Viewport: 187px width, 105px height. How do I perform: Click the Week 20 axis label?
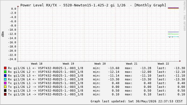tap(100, 64)
